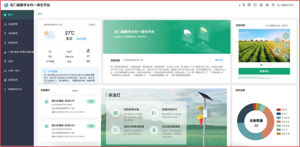
Task: Open the document icon in top toolbar
Action: (244, 5)
